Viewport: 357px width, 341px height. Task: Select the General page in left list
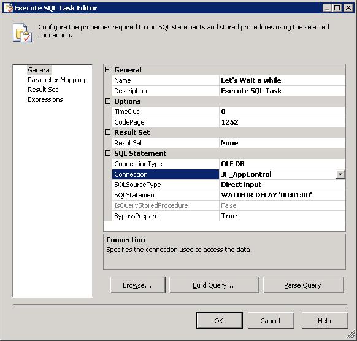point(39,70)
